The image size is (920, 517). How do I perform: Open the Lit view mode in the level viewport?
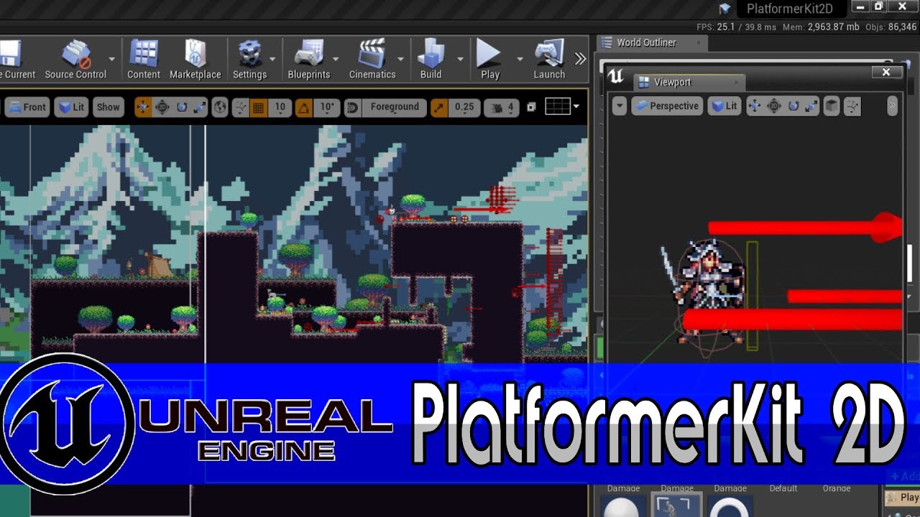[71, 107]
